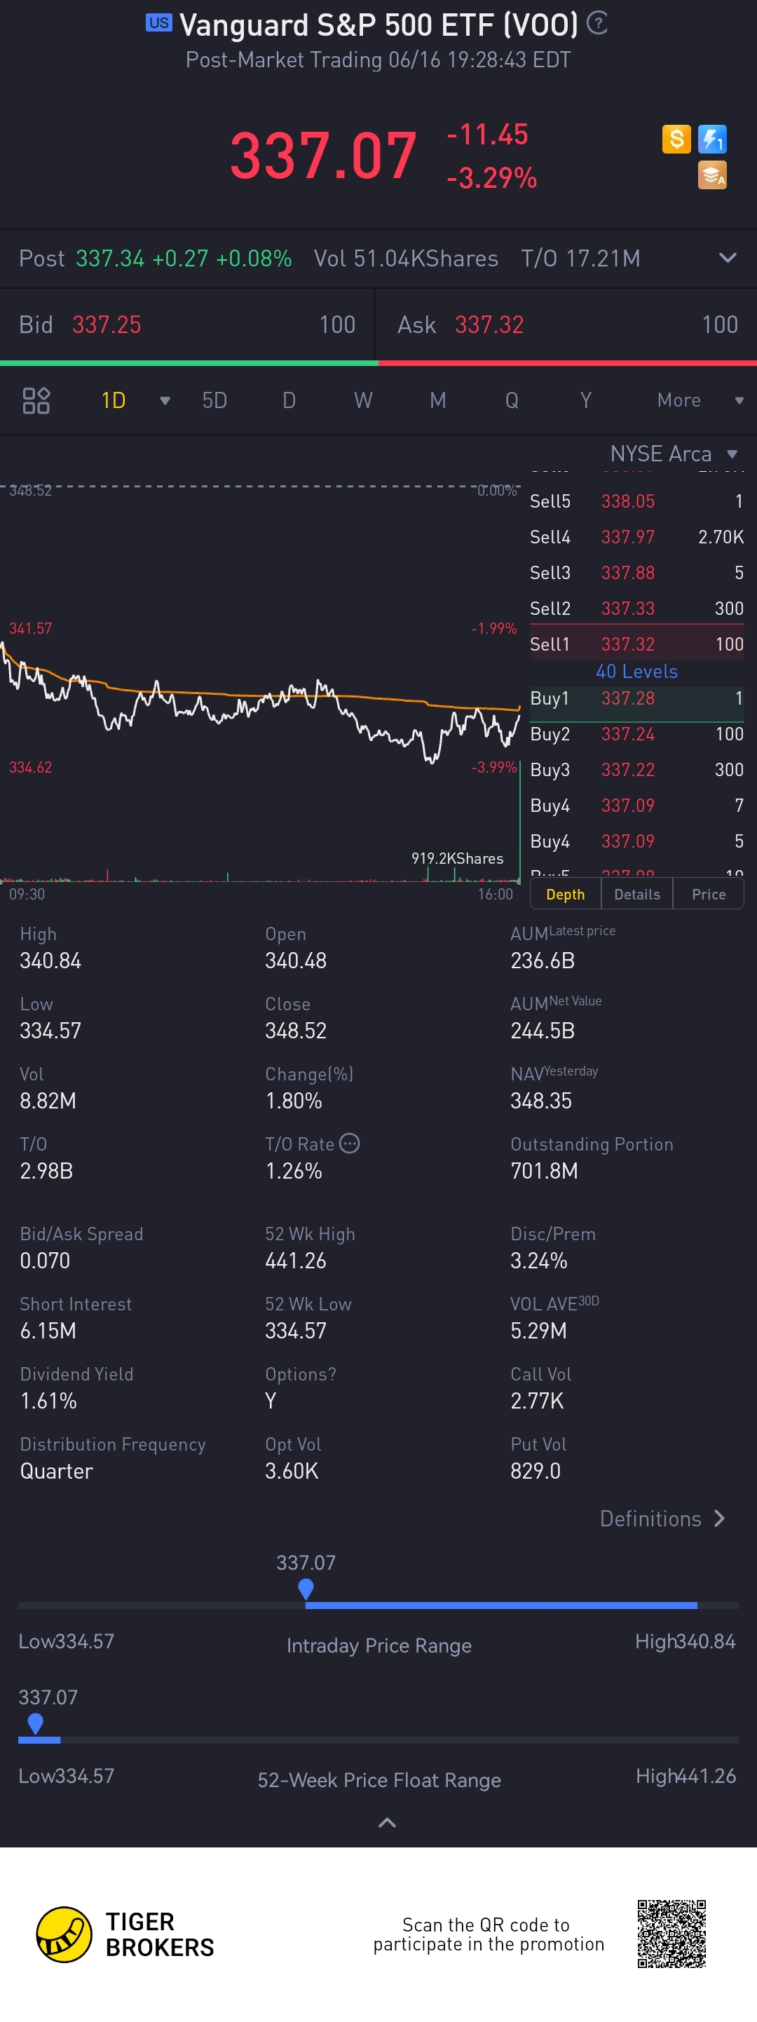Screen dimensions: 757x2022
Task: Tap the NAV Yesterday 348.35 value
Action: pyautogui.click(x=541, y=1101)
